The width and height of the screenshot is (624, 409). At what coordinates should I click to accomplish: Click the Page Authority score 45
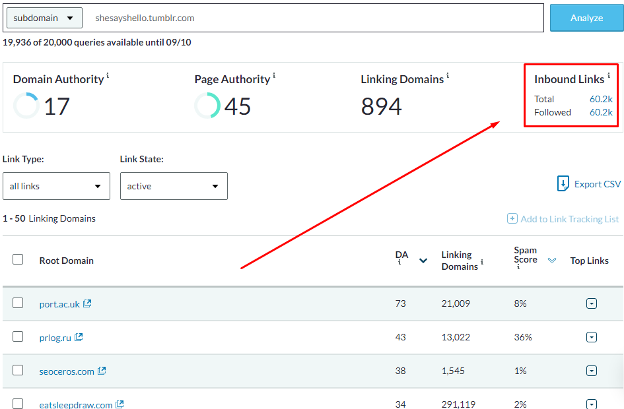[x=238, y=106]
